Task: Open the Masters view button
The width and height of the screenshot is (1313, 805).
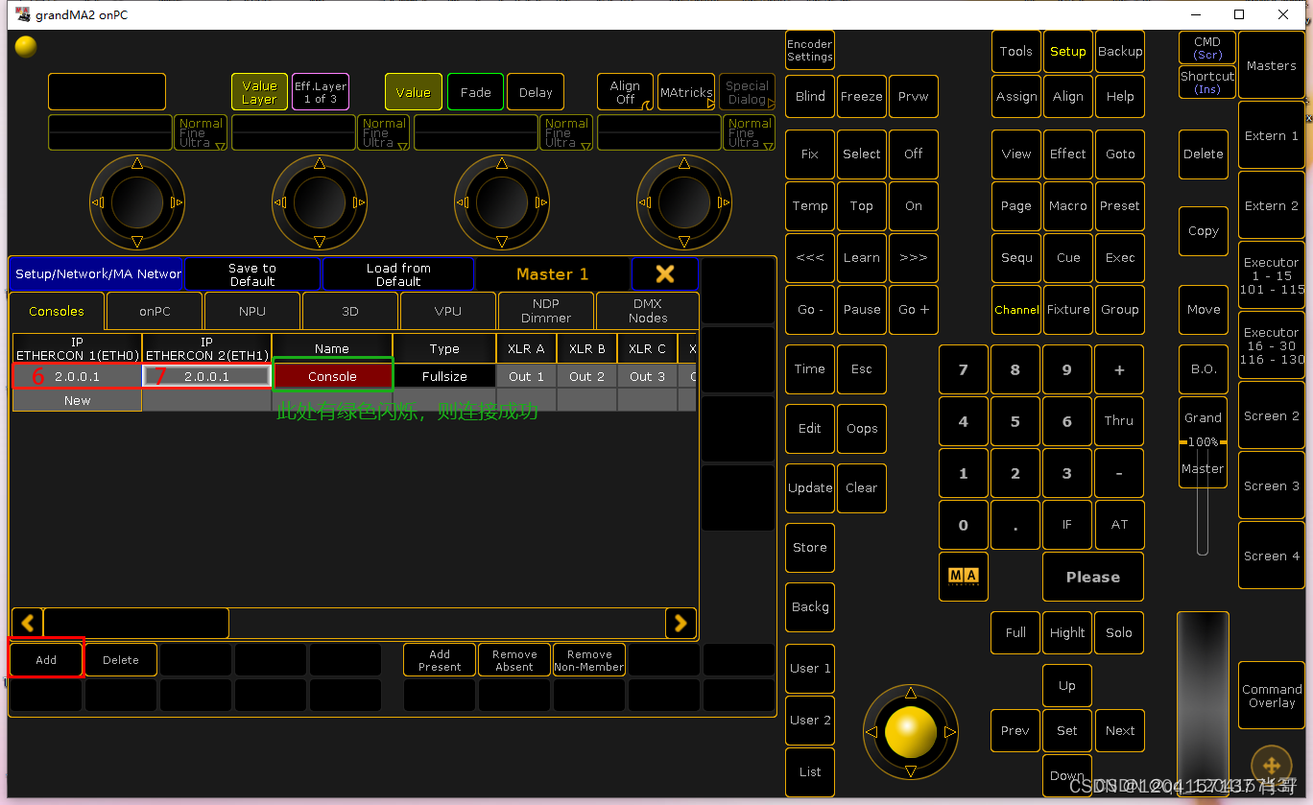Action: pyautogui.click(x=1272, y=65)
